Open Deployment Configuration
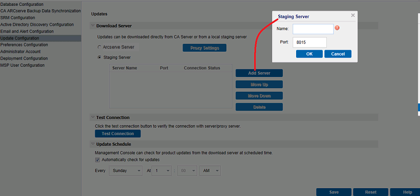The width and height of the screenshot is (420, 196). [x=24, y=59]
